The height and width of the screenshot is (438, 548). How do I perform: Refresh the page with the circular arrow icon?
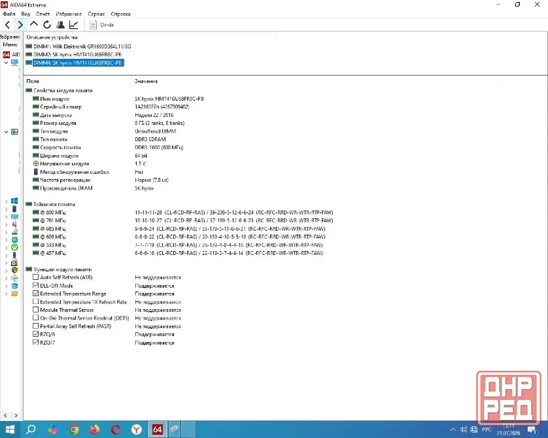point(47,25)
